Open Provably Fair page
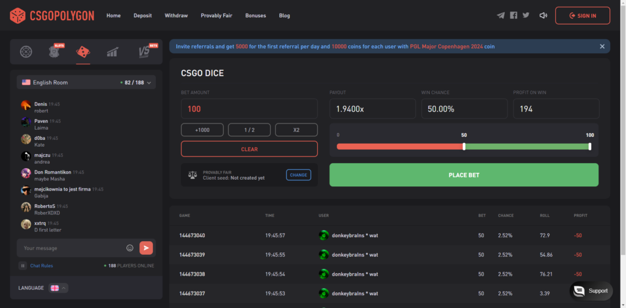Image resolution: width=626 pixels, height=308 pixels. (216, 15)
